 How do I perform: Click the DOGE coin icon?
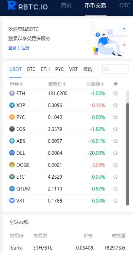point(12,165)
